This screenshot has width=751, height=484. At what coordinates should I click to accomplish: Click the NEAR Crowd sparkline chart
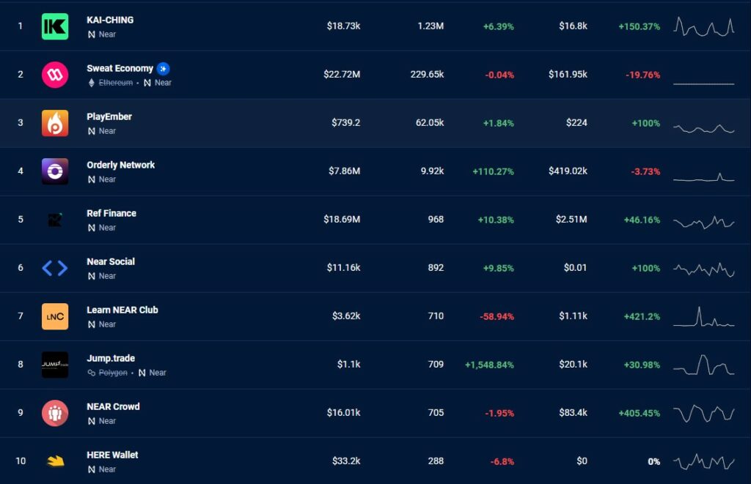coord(703,414)
